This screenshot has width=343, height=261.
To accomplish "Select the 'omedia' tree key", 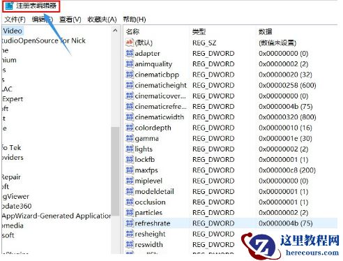I will click(13, 225).
